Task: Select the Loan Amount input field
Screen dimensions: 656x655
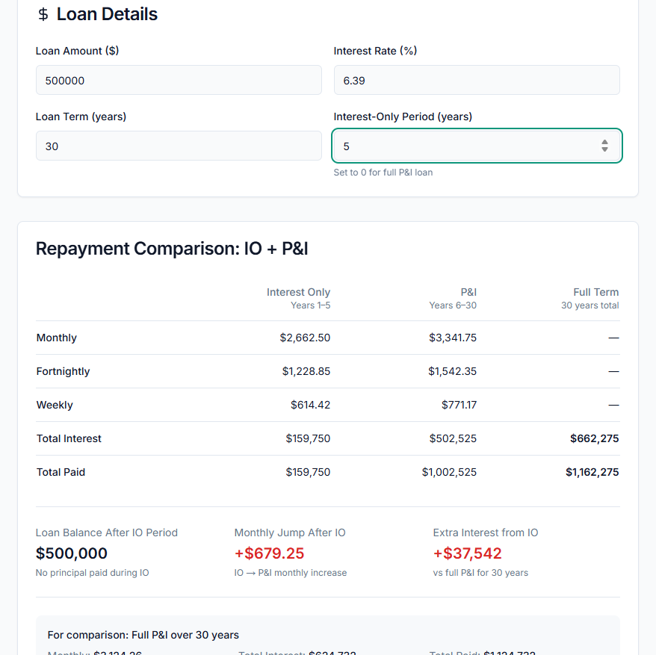Action: 179,79
